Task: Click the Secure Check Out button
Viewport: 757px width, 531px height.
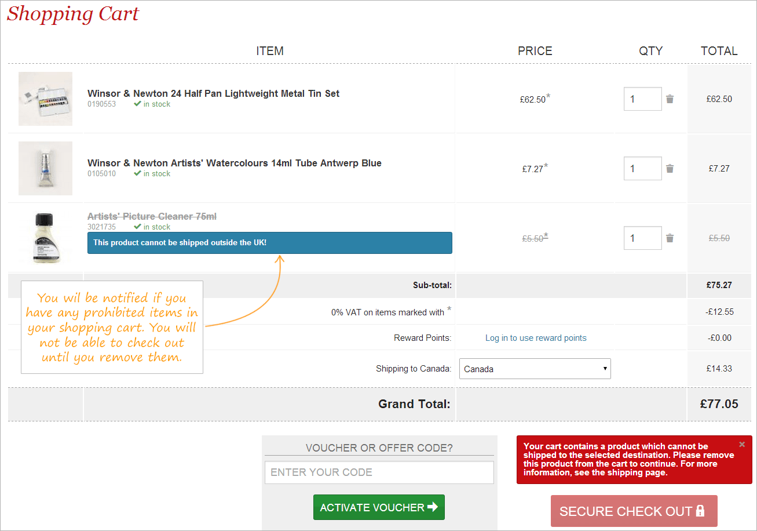Action: [x=634, y=511]
